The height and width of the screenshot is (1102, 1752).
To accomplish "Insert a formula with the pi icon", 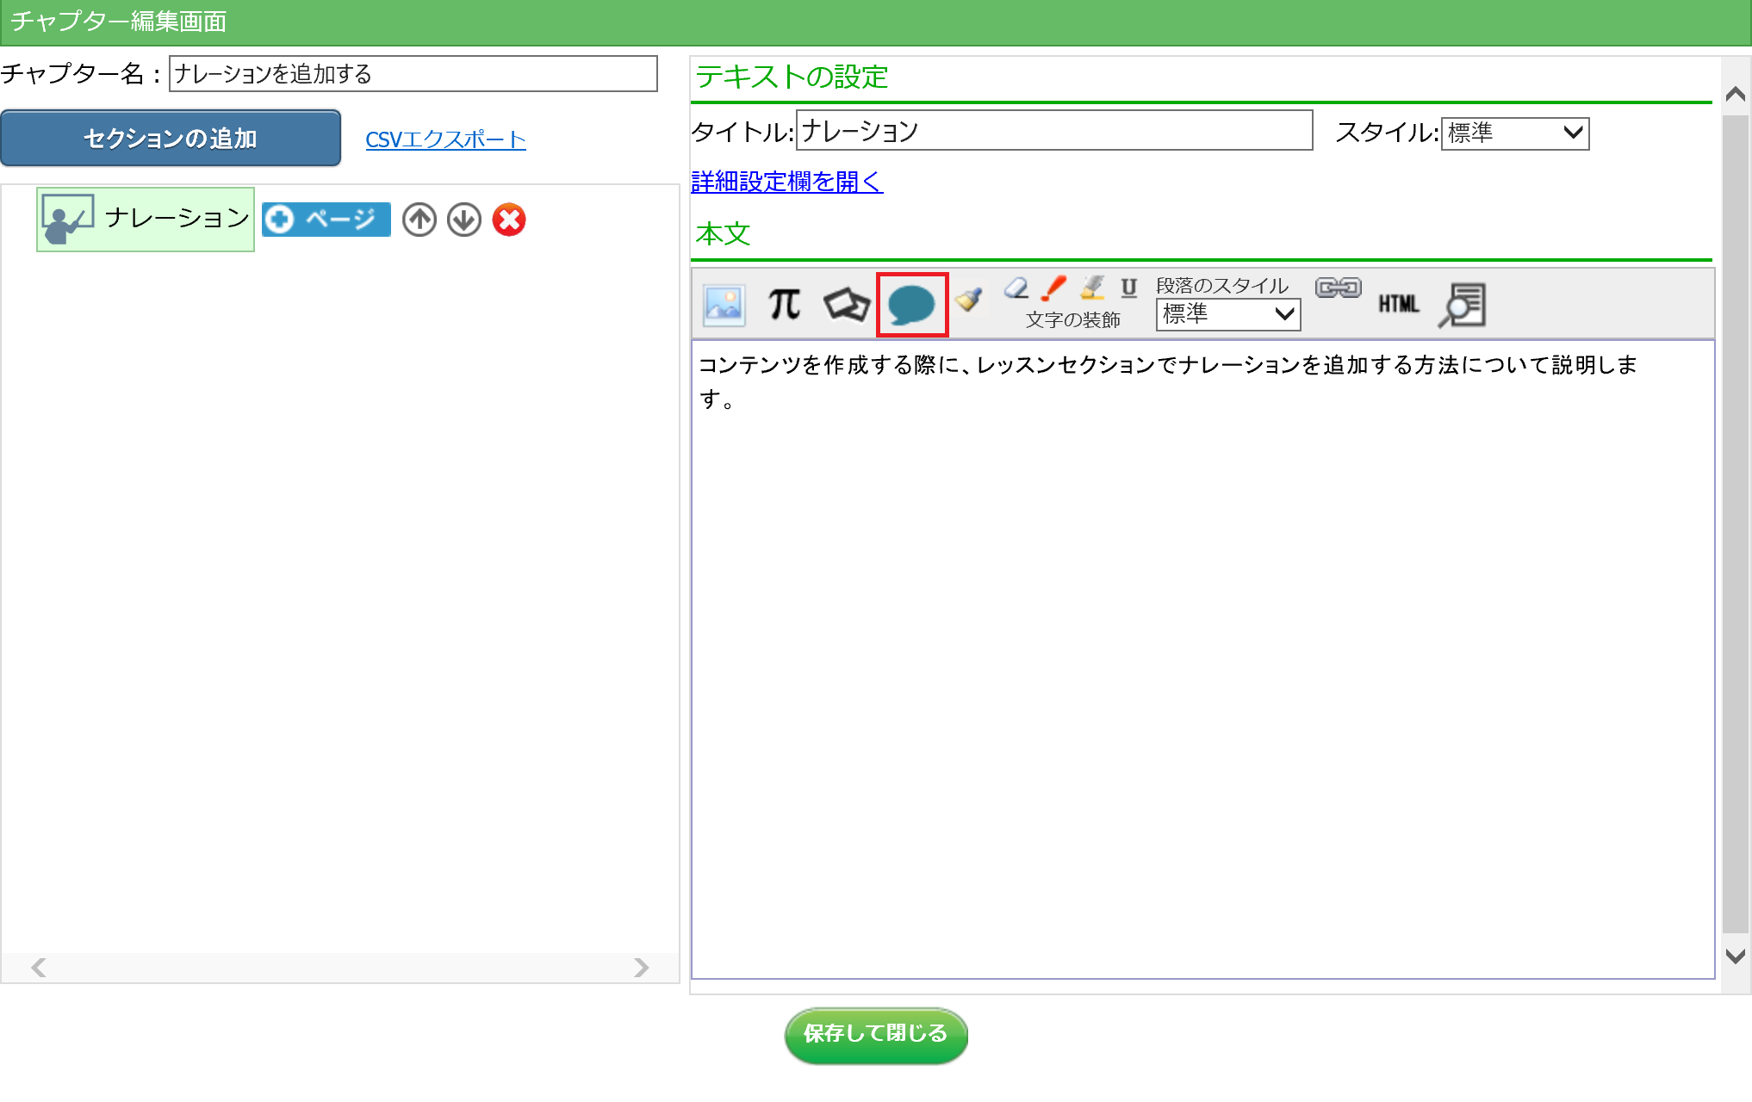I will click(x=785, y=305).
